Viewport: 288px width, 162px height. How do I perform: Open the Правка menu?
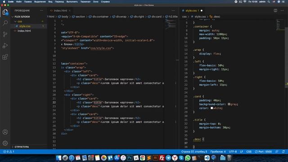(28, 2)
